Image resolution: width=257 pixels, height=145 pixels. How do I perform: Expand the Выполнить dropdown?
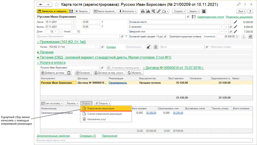point(127,11)
